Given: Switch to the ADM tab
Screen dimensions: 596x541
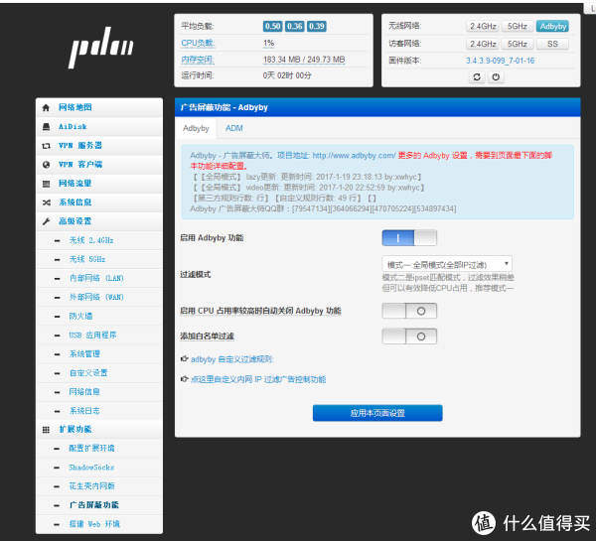Looking at the screenshot, I should [233, 128].
